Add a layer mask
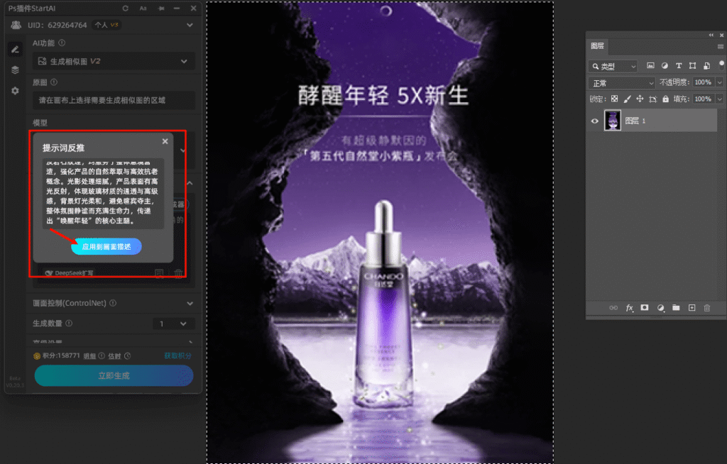The image size is (727, 464). pyautogui.click(x=645, y=308)
